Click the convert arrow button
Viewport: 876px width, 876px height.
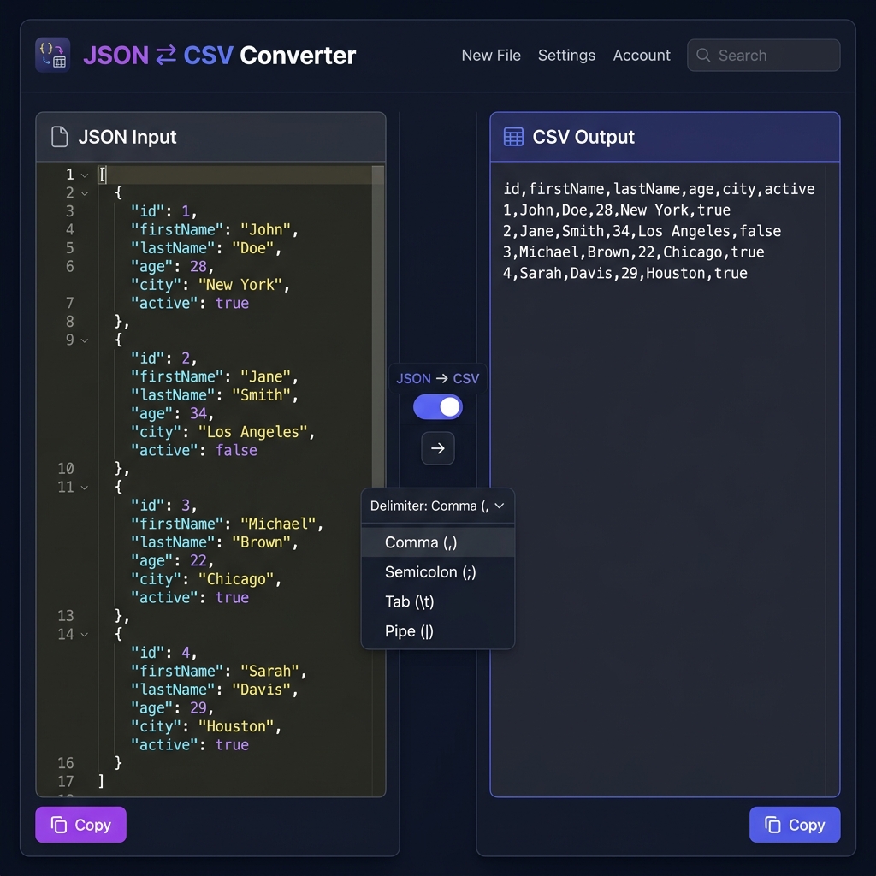[437, 448]
